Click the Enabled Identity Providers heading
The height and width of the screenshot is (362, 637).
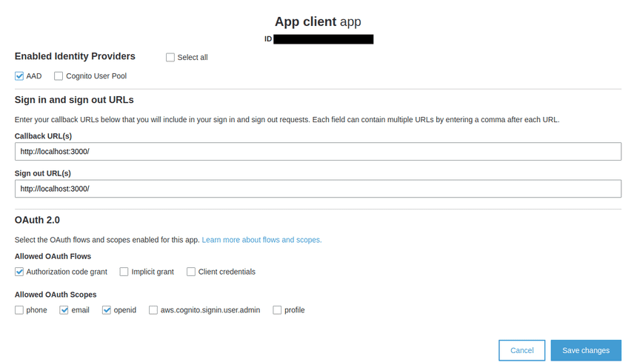[x=75, y=56]
